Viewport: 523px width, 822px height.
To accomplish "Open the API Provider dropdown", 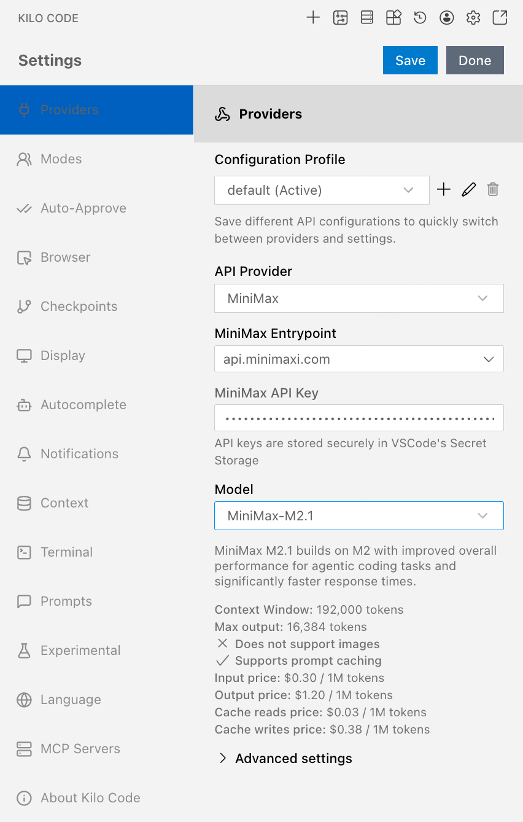I will pyautogui.click(x=359, y=299).
